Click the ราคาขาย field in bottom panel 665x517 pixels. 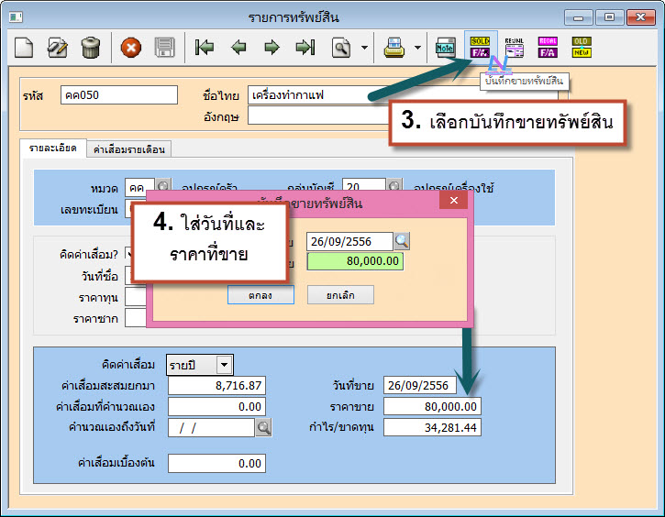click(432, 406)
